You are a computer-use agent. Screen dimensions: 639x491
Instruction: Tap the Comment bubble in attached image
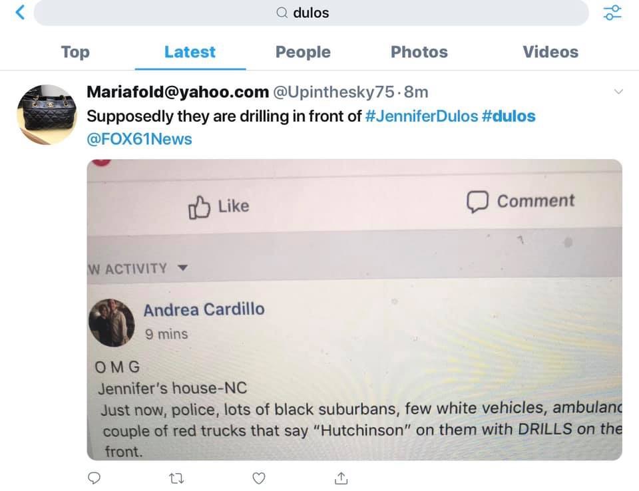pos(521,202)
